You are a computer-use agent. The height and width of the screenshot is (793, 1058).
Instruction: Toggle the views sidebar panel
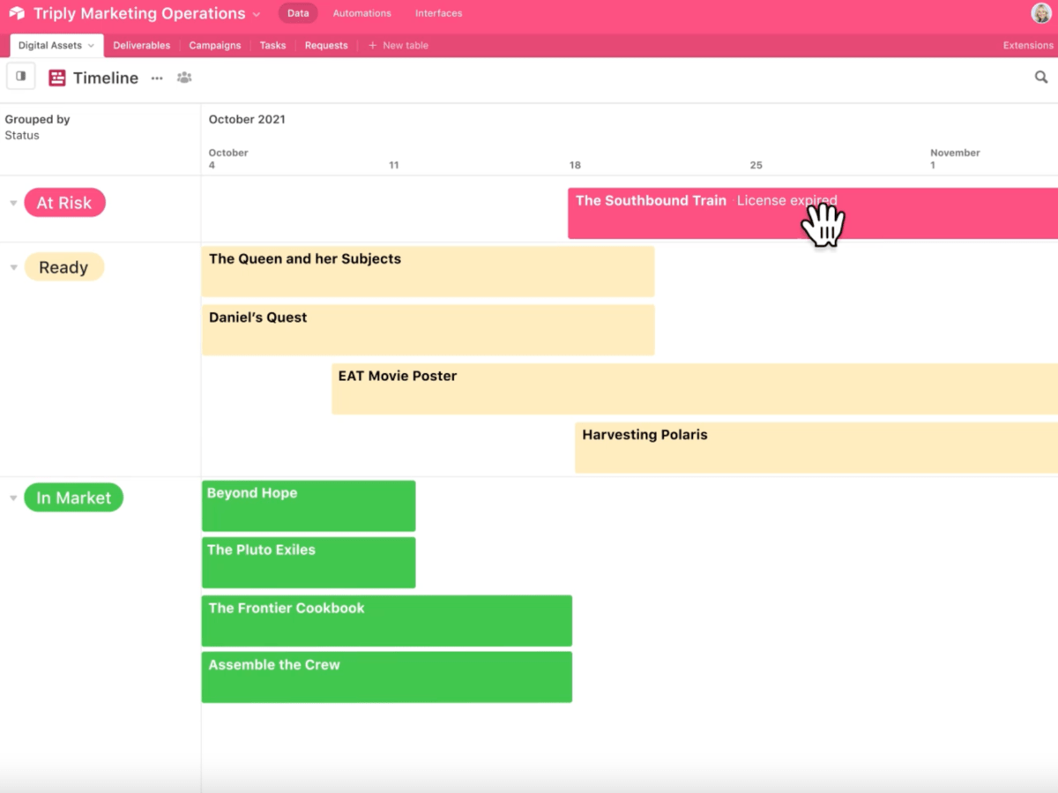(x=20, y=76)
